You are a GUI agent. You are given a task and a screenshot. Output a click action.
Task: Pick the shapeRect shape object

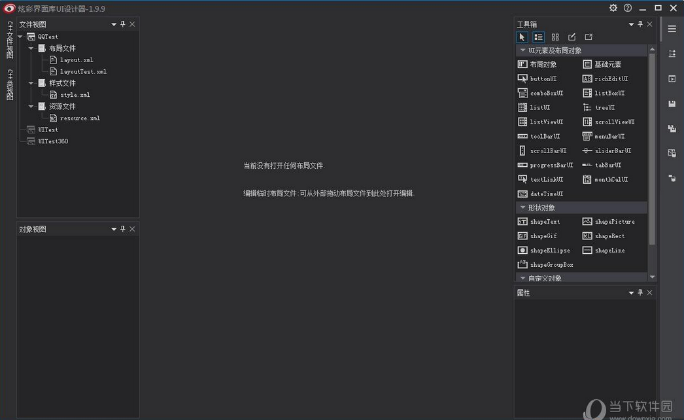[x=604, y=236]
